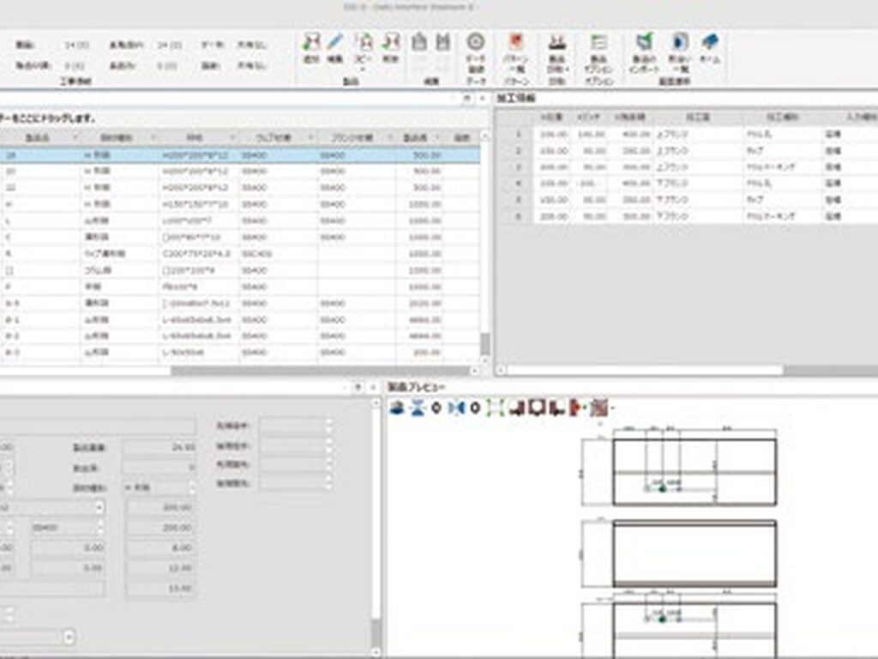Image resolution: width=878 pixels, height=659 pixels.
Task: Click the top drawing view in product preview
Action: pos(694,472)
